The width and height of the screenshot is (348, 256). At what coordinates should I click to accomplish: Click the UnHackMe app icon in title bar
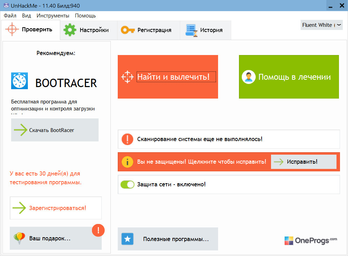pyautogui.click(x=6, y=5)
